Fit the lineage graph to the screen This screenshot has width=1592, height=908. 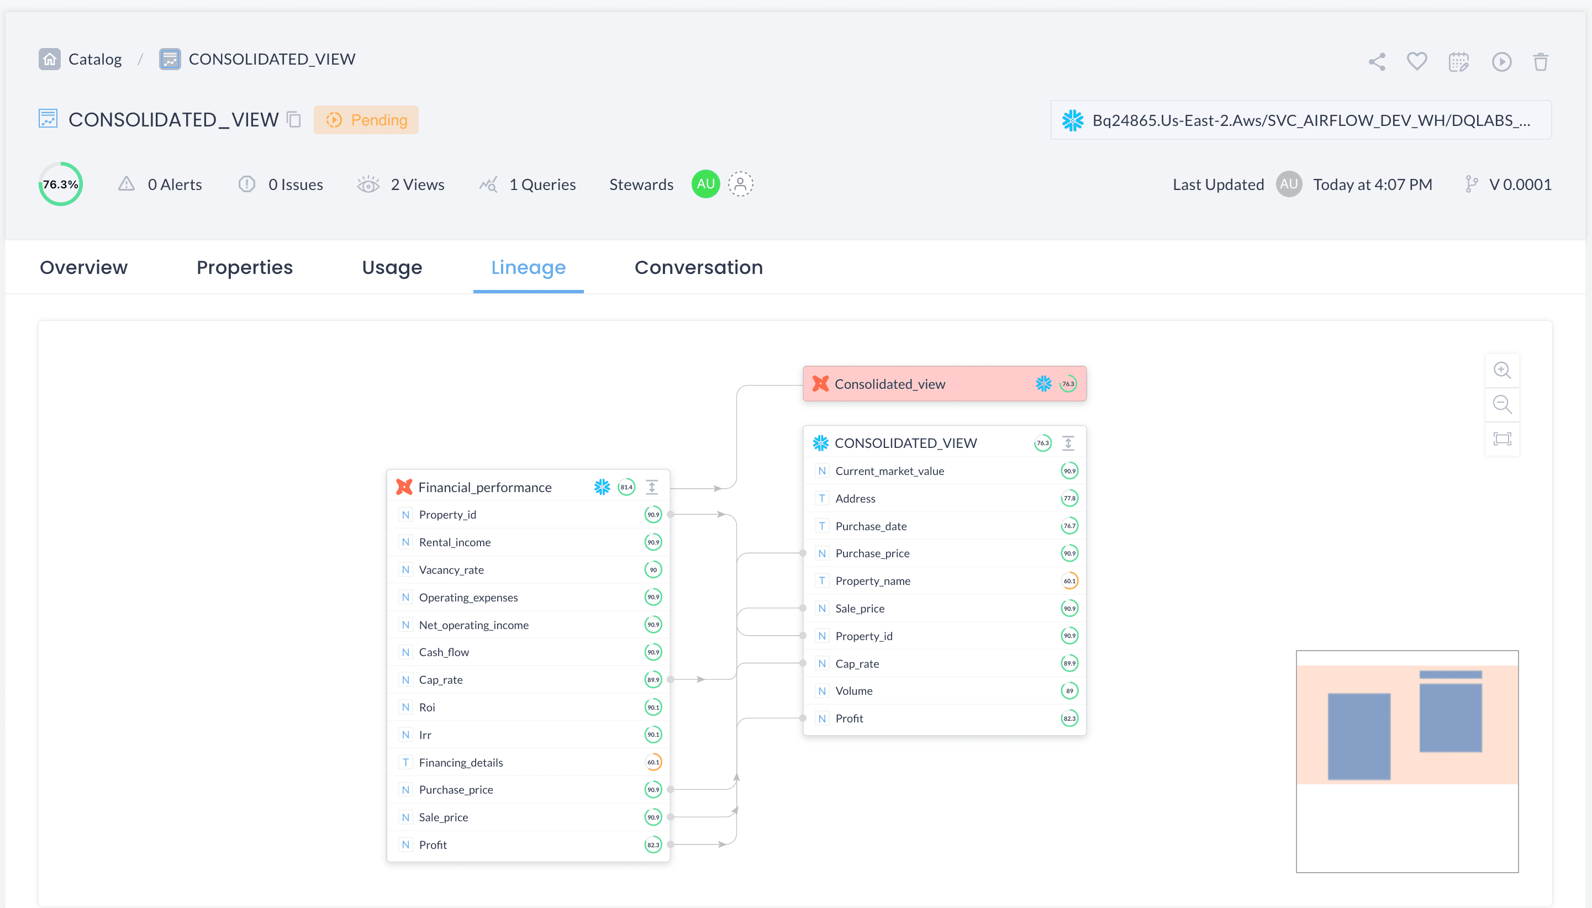click(x=1502, y=439)
